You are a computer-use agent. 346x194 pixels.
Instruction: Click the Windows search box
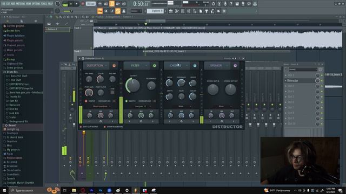tap(28, 190)
